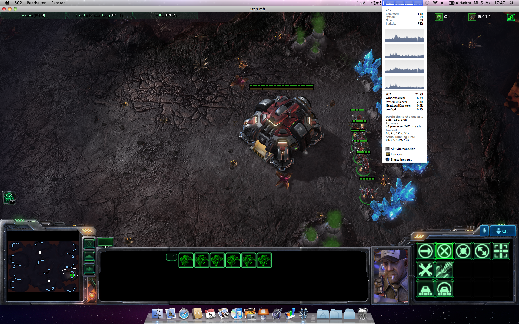Image resolution: width=519 pixels, height=324 pixels.
Task: Click the supply icon next to 6/11
Action: [472, 17]
